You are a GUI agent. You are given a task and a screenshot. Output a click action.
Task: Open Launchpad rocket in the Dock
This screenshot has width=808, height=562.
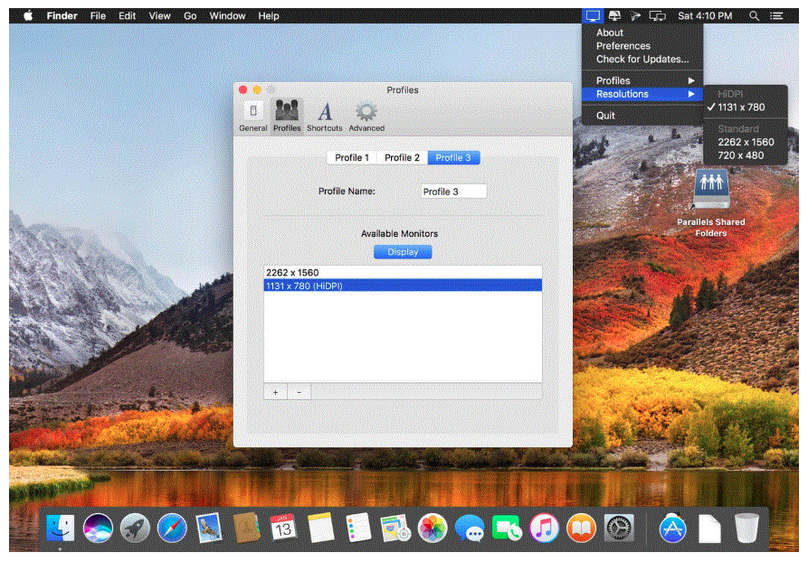pos(135,528)
